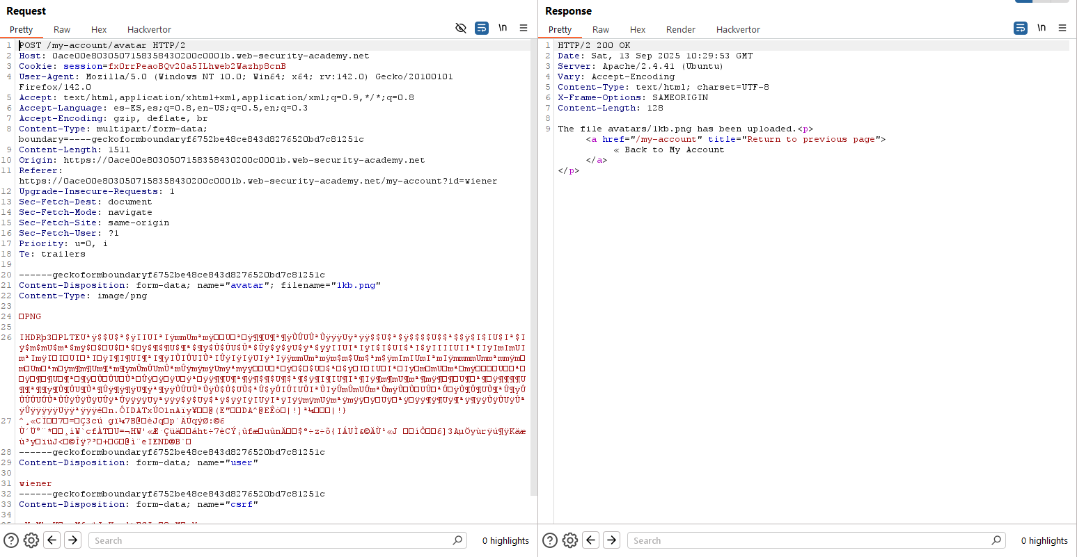The height and width of the screenshot is (557, 1077).
Task: Go to next match in request search
Action: click(x=73, y=540)
